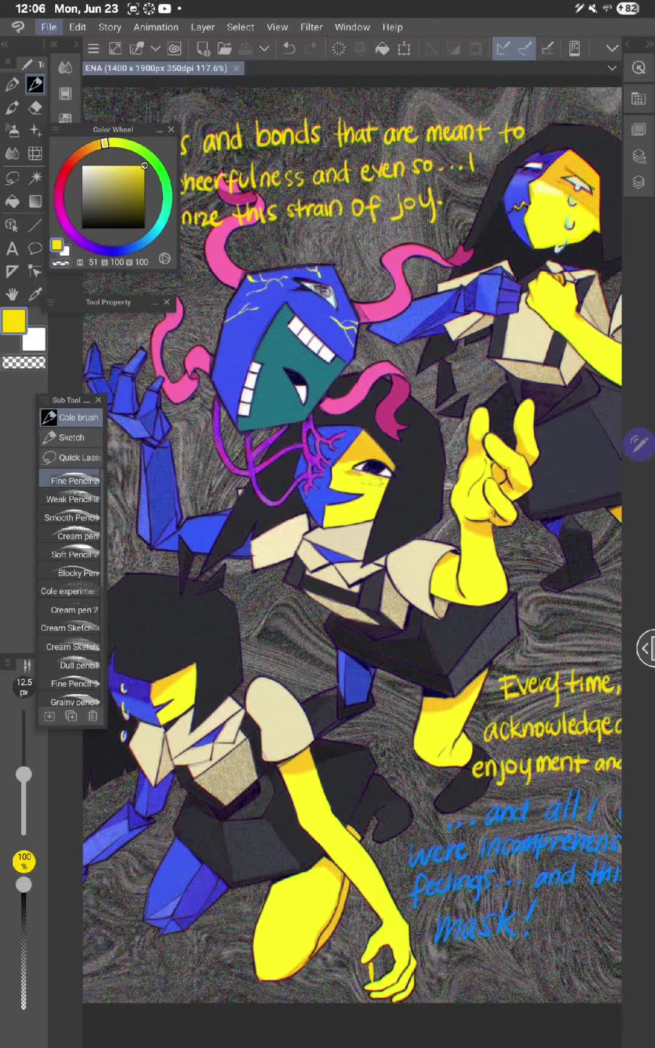The width and height of the screenshot is (655, 1048).
Task: Select the Ruler tool
Action: point(12,272)
